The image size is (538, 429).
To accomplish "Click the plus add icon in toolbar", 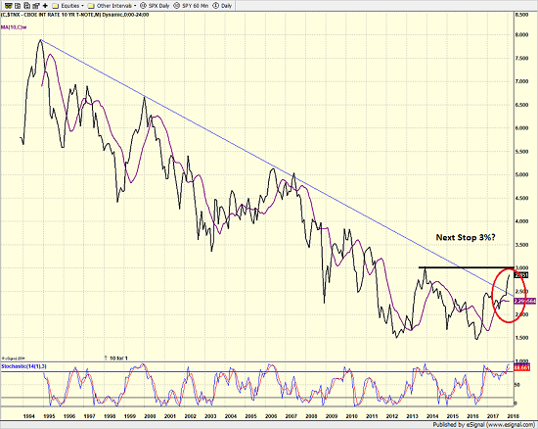I will click(45, 6).
